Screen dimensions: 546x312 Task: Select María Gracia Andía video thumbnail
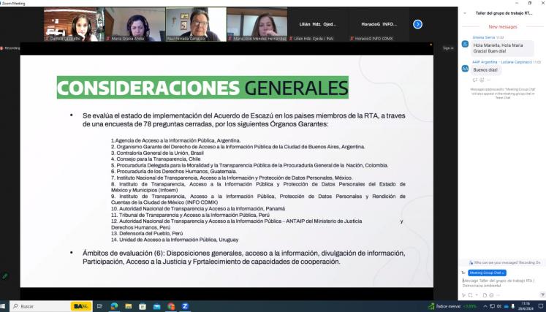click(135, 24)
